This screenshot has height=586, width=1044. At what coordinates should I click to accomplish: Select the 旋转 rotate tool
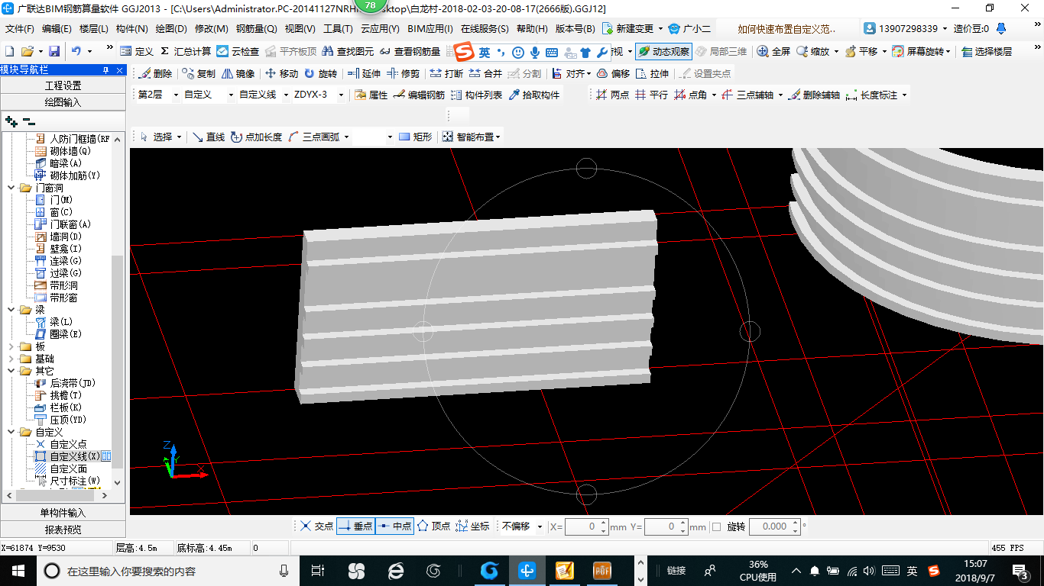click(x=320, y=74)
